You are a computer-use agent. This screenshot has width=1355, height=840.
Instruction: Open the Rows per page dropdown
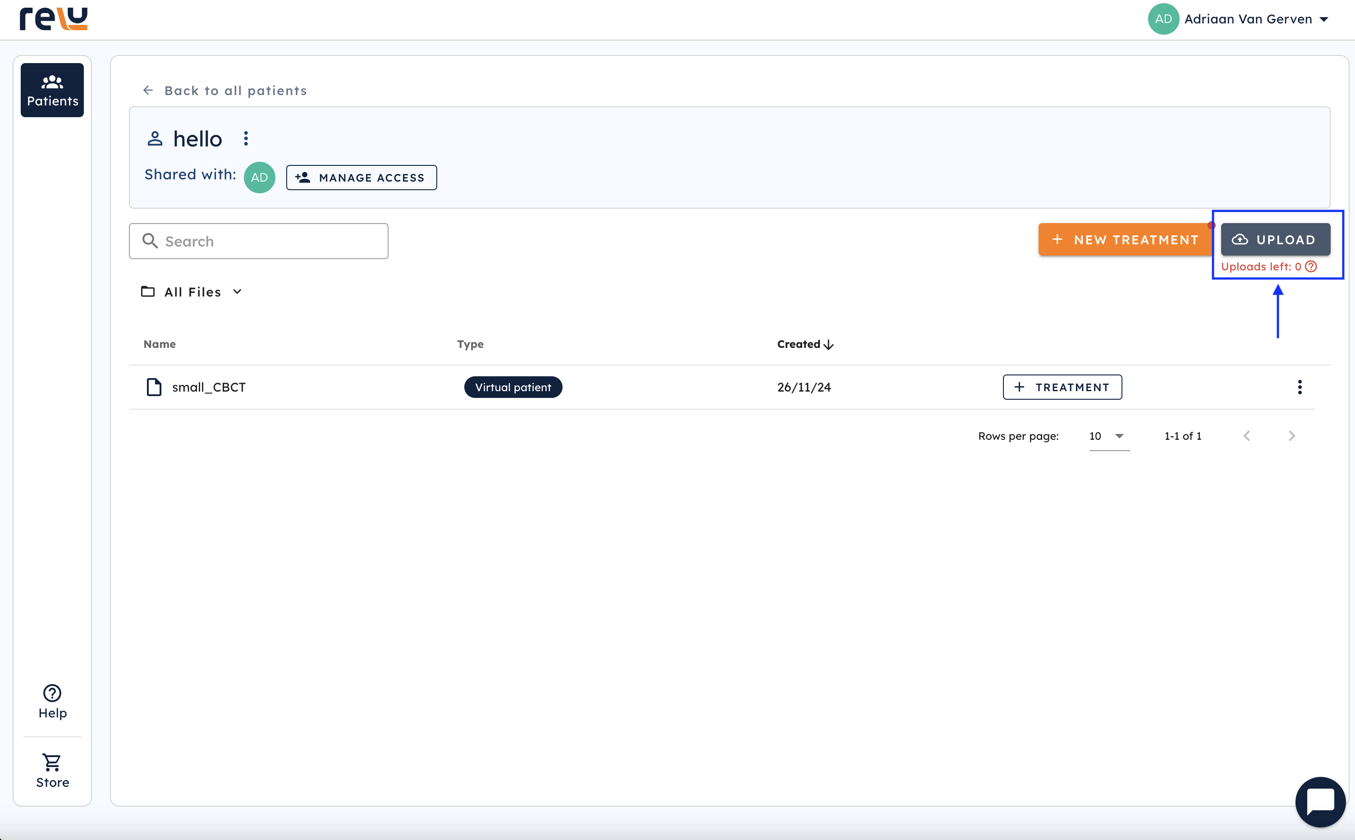click(1108, 436)
